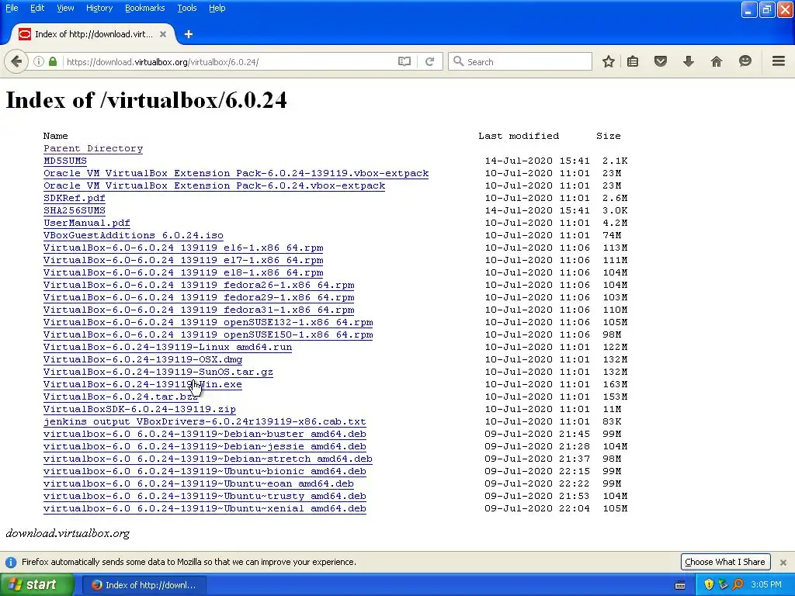Download the el7 x86_64 rpm package

(183, 260)
